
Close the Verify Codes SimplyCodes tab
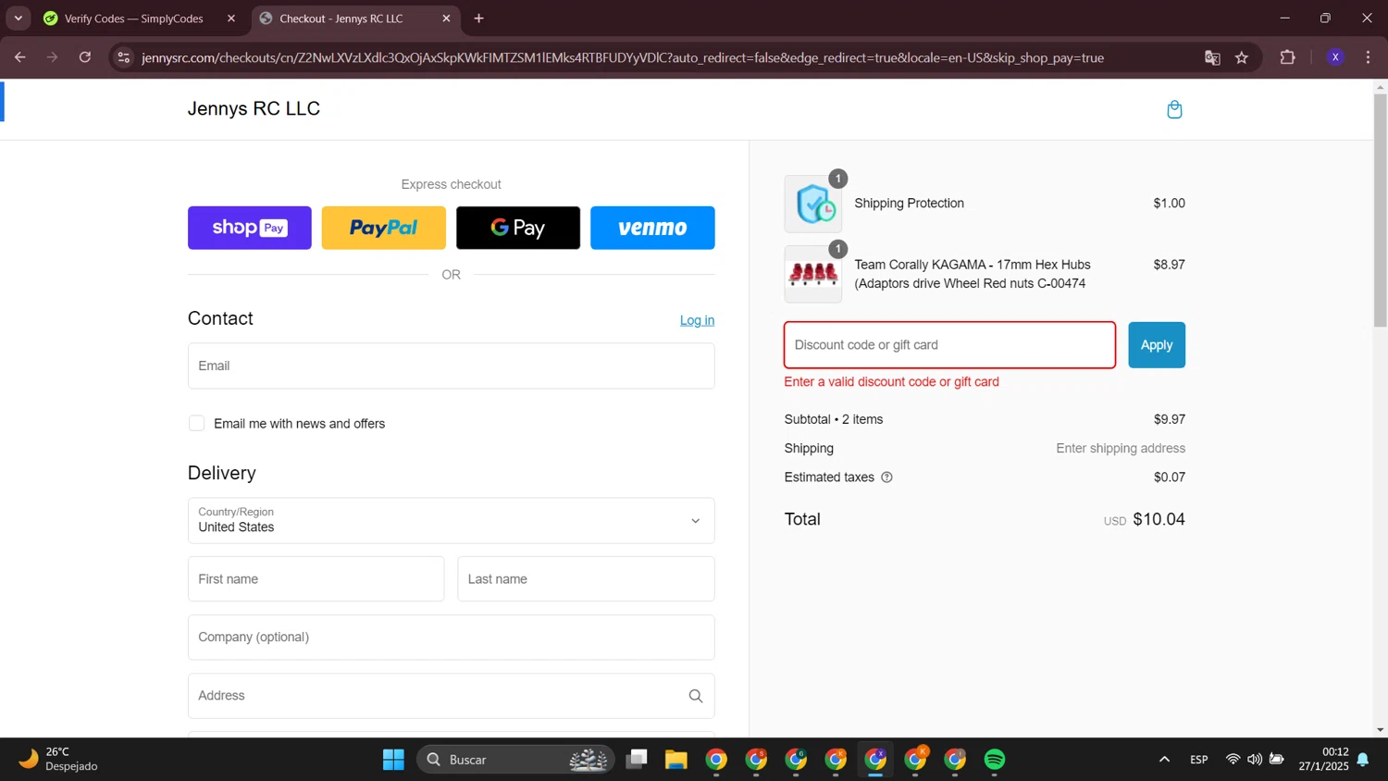[x=231, y=19]
